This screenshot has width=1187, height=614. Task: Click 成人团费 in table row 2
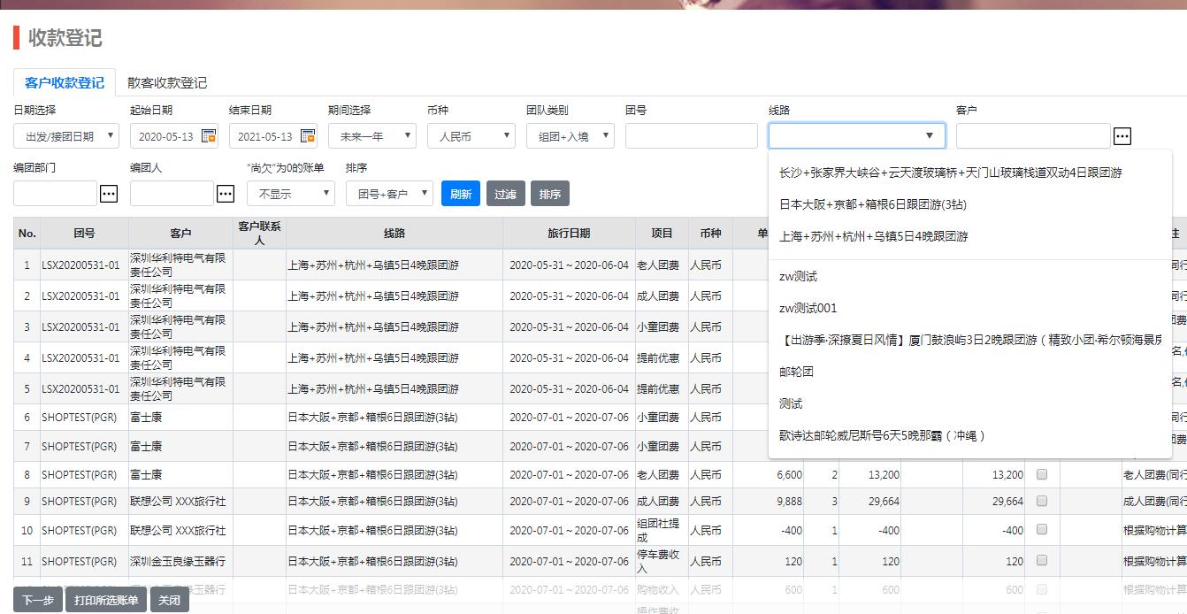tap(658, 296)
